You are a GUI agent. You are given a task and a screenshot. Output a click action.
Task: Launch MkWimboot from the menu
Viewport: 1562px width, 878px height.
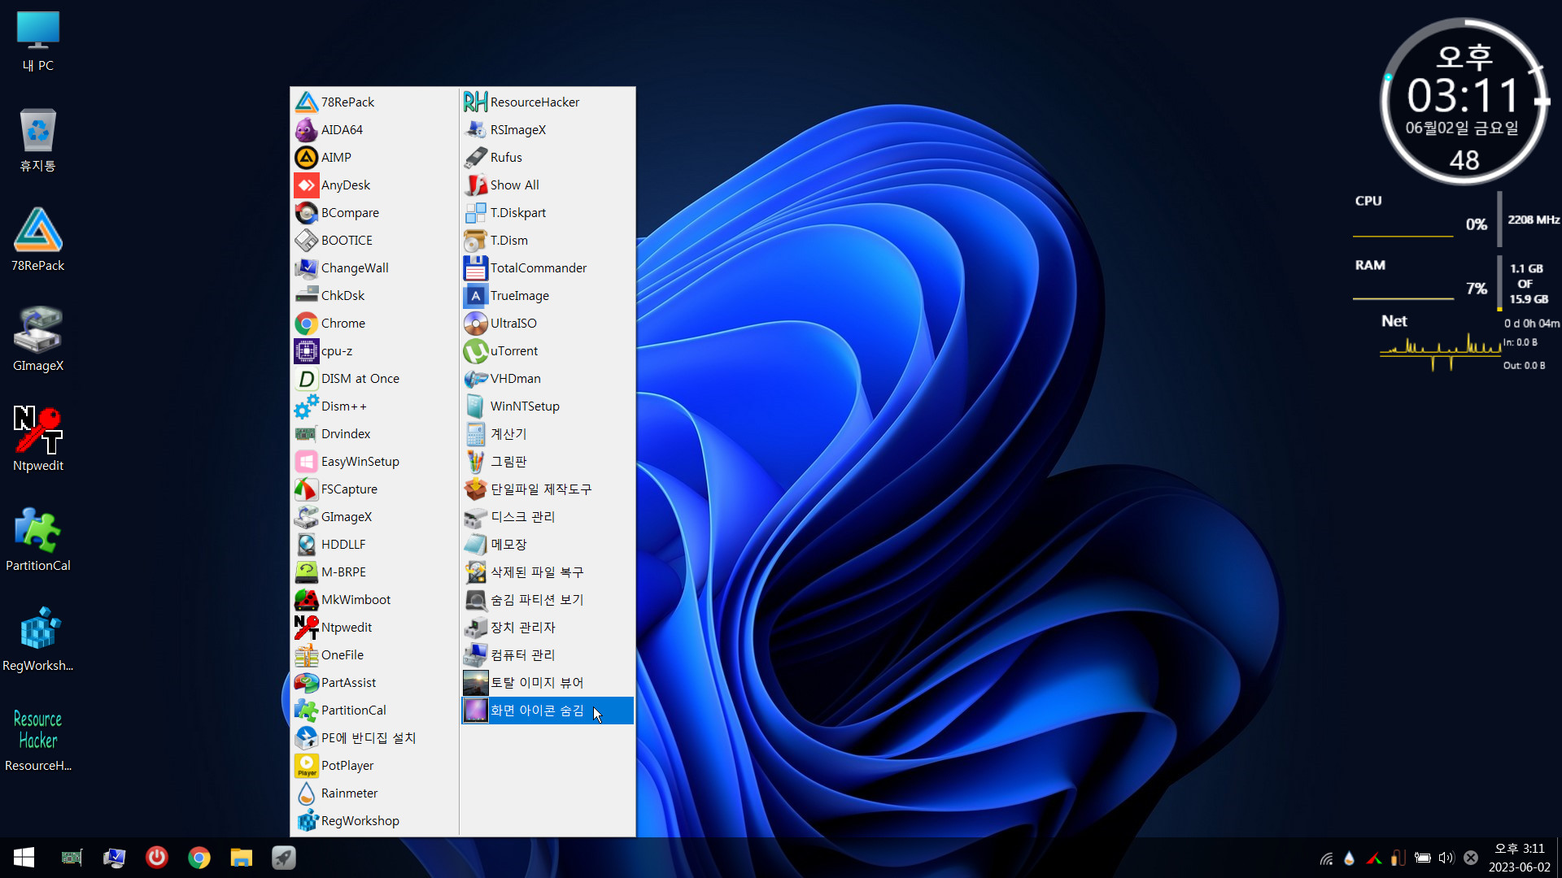374,600
